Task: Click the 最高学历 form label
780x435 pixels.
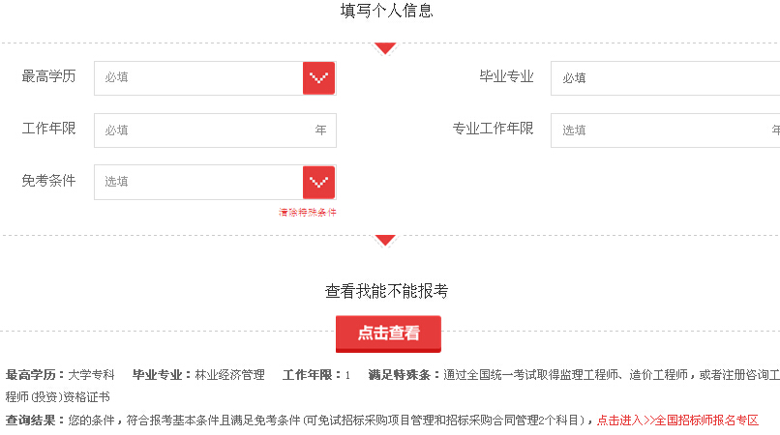Action: [x=48, y=76]
